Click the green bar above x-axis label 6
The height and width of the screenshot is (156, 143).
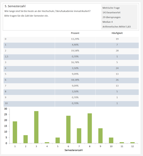pyautogui.click(x=68, y=129)
